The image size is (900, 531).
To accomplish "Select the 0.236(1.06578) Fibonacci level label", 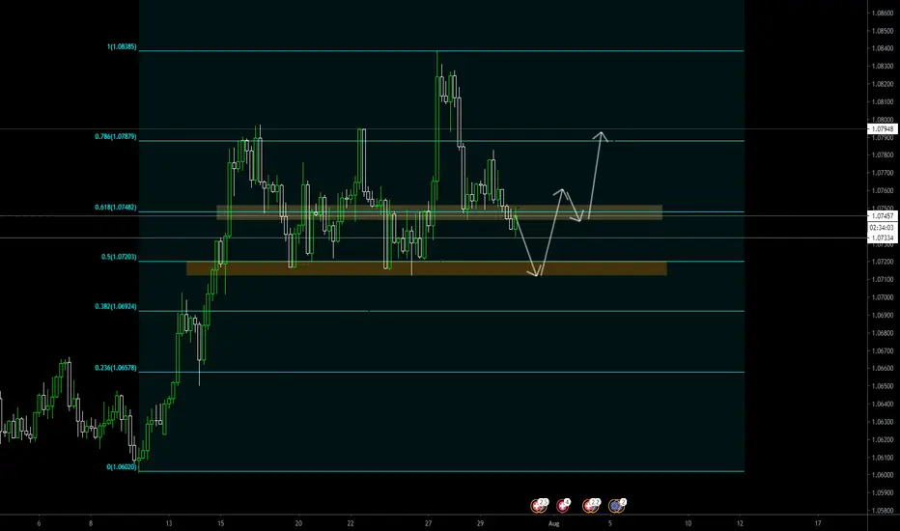I will click(x=116, y=368).
